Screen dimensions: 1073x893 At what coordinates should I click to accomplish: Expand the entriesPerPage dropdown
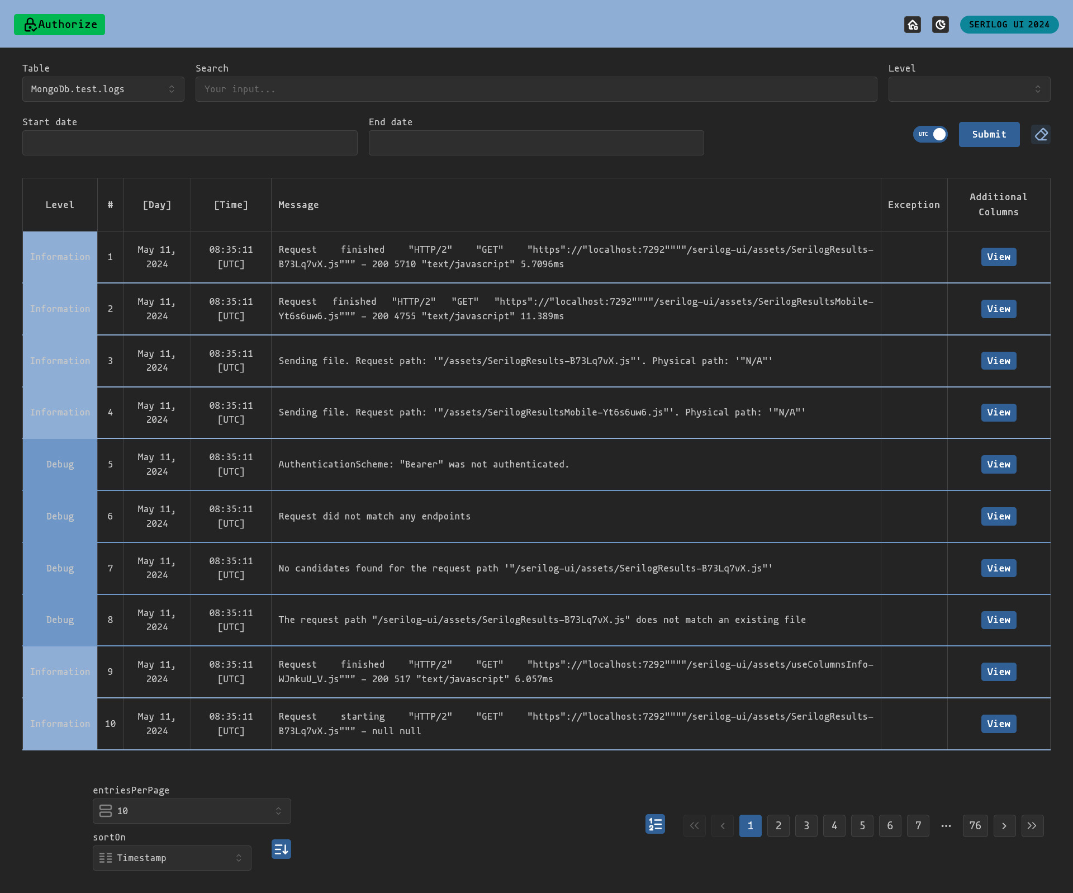[x=192, y=811]
